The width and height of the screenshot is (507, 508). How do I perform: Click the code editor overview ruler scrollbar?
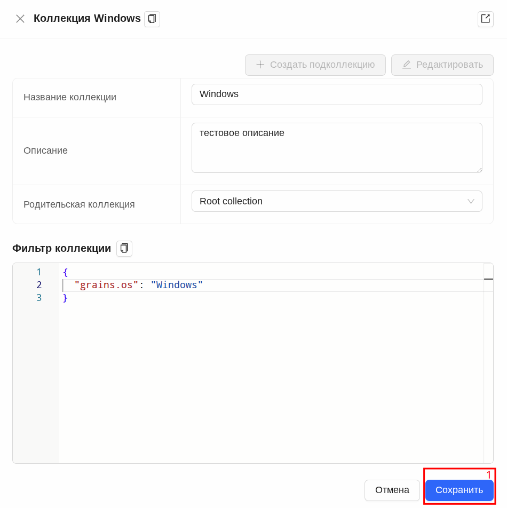click(488, 363)
